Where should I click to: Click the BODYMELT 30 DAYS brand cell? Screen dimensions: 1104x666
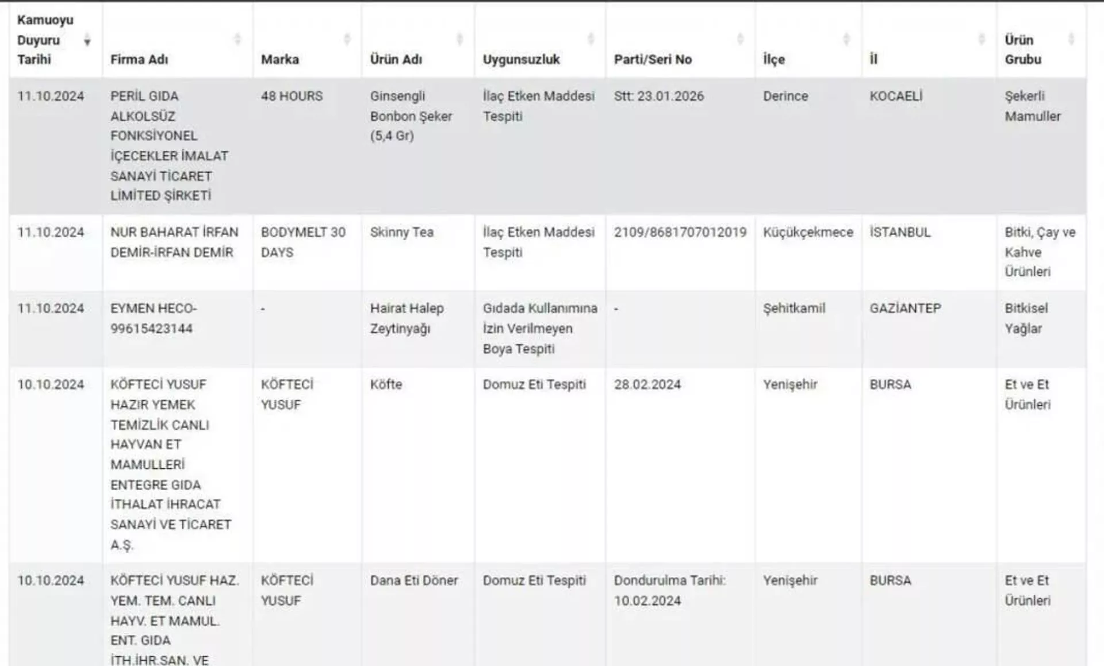pos(303,242)
